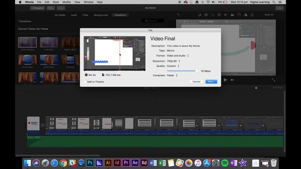Open the Mark menu
Image resolution: width=301 pixels, height=169 pixels.
(56, 2)
